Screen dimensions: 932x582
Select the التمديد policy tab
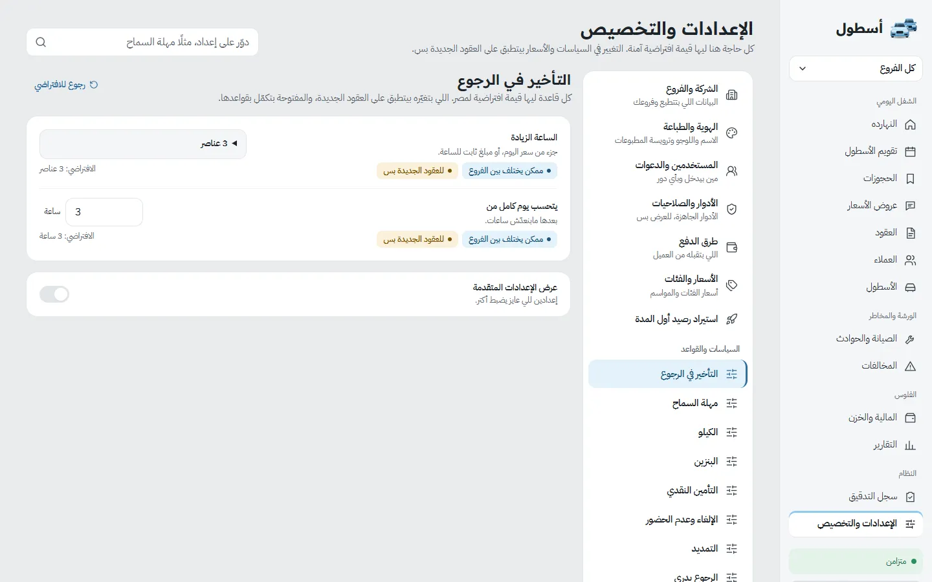667,548
